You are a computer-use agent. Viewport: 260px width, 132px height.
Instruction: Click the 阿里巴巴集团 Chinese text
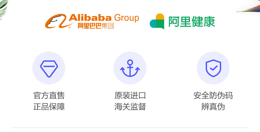coord(95,26)
